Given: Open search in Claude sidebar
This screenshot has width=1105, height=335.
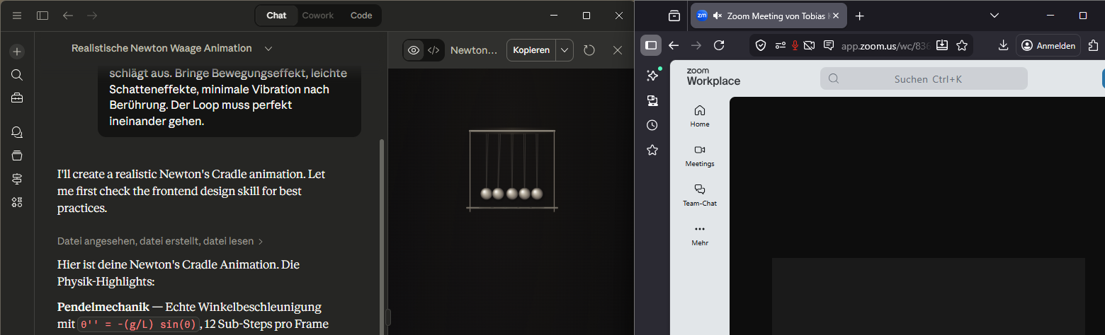Looking at the screenshot, I should [x=17, y=75].
